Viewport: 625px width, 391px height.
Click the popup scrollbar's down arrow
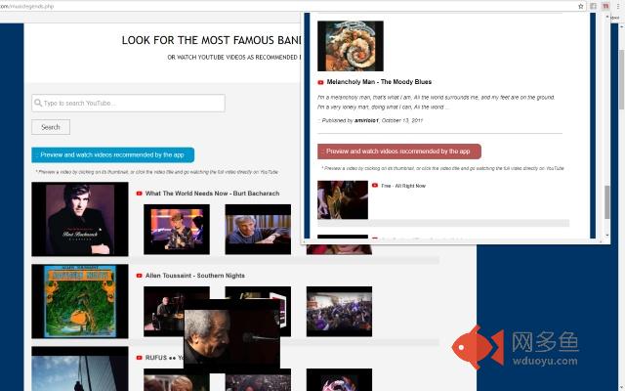point(607,236)
